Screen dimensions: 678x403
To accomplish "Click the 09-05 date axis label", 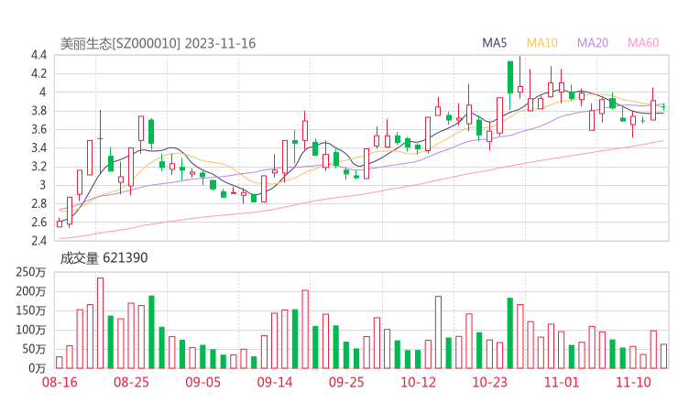I will click(x=202, y=382).
